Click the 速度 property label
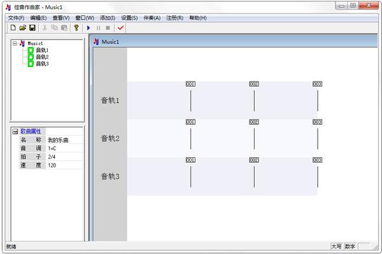Screen dimensions: 382x254 [31, 166]
